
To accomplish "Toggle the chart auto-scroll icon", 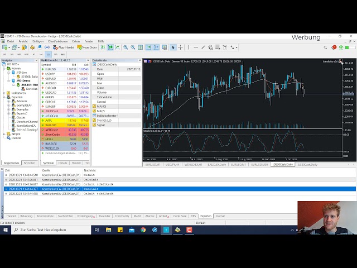I will point(148,47).
